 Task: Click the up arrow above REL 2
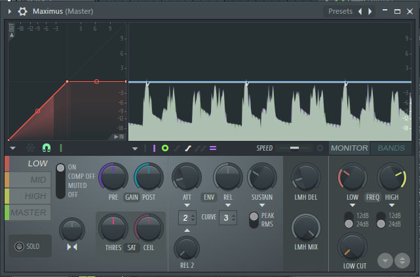pos(187,230)
